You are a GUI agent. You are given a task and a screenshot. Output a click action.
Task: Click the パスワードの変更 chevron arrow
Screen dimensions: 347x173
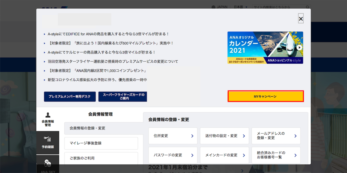click(192, 155)
